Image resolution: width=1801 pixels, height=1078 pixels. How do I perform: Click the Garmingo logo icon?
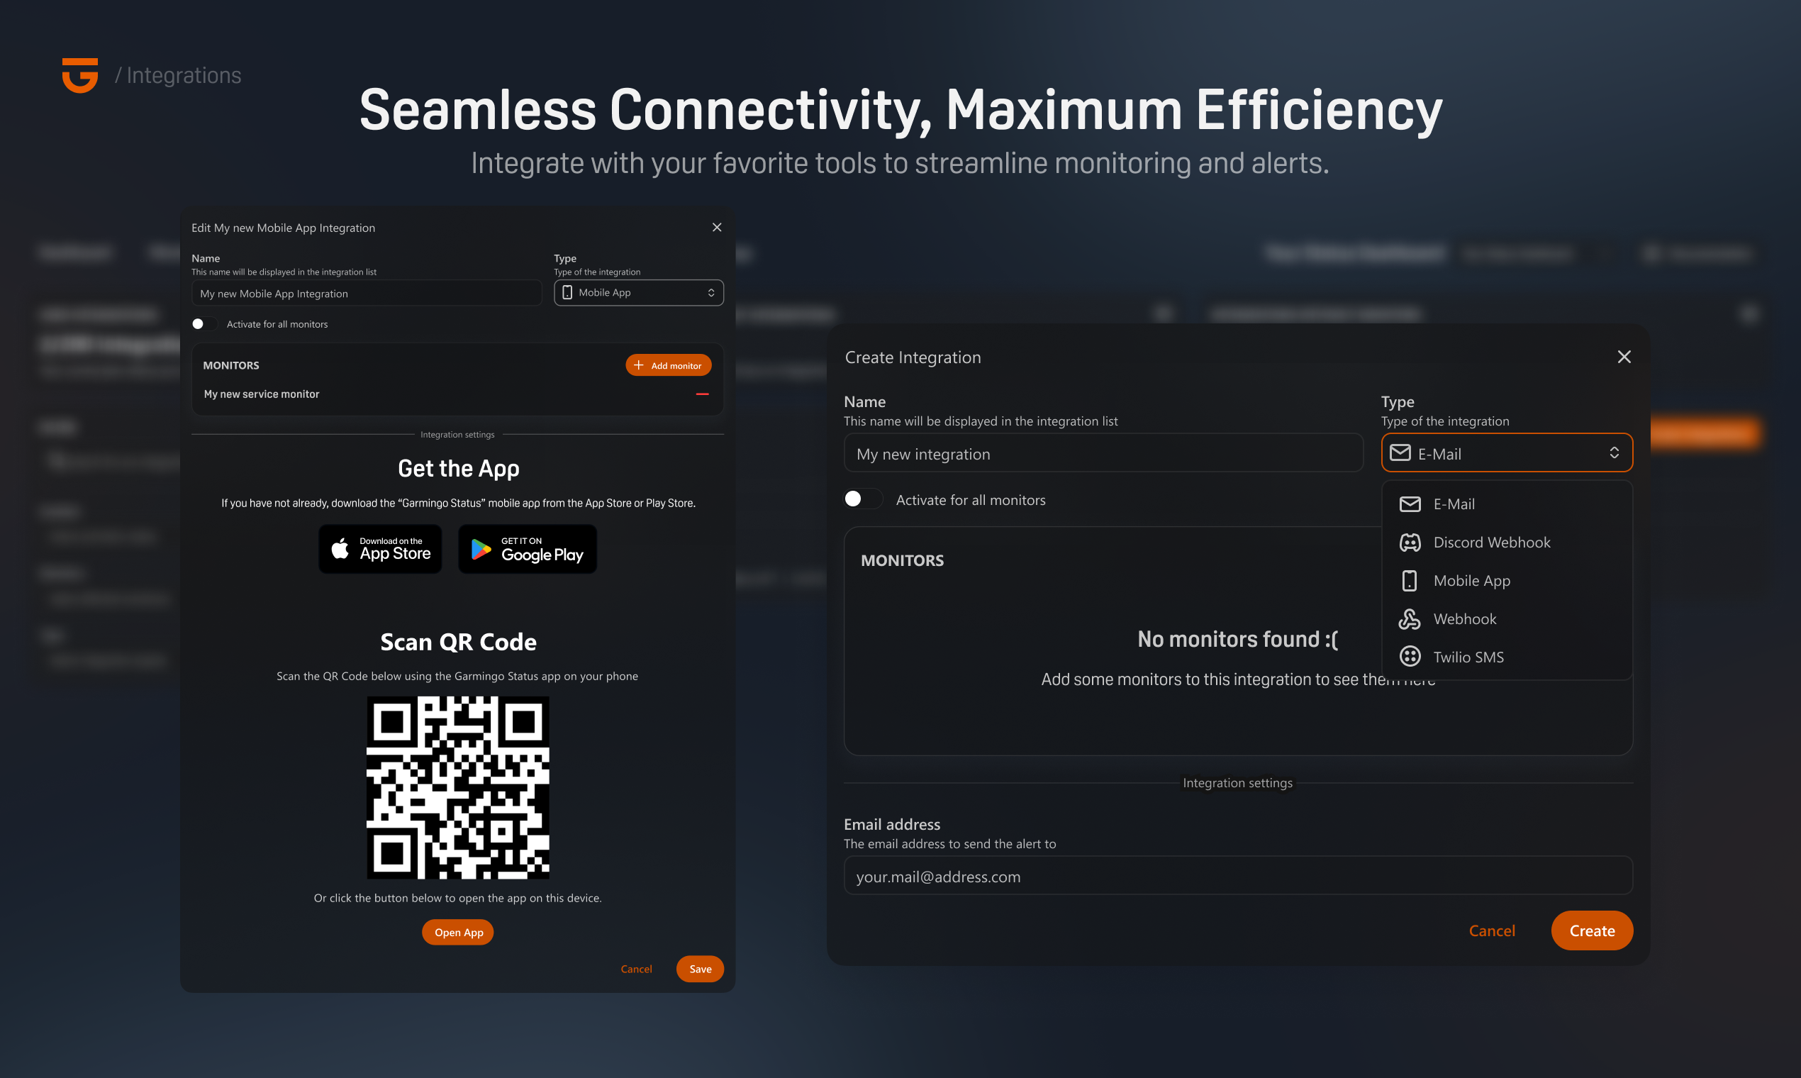point(80,74)
